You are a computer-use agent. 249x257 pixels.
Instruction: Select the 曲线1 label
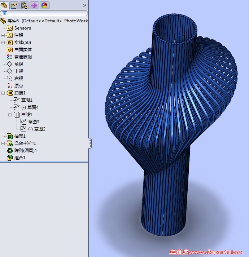(27, 115)
